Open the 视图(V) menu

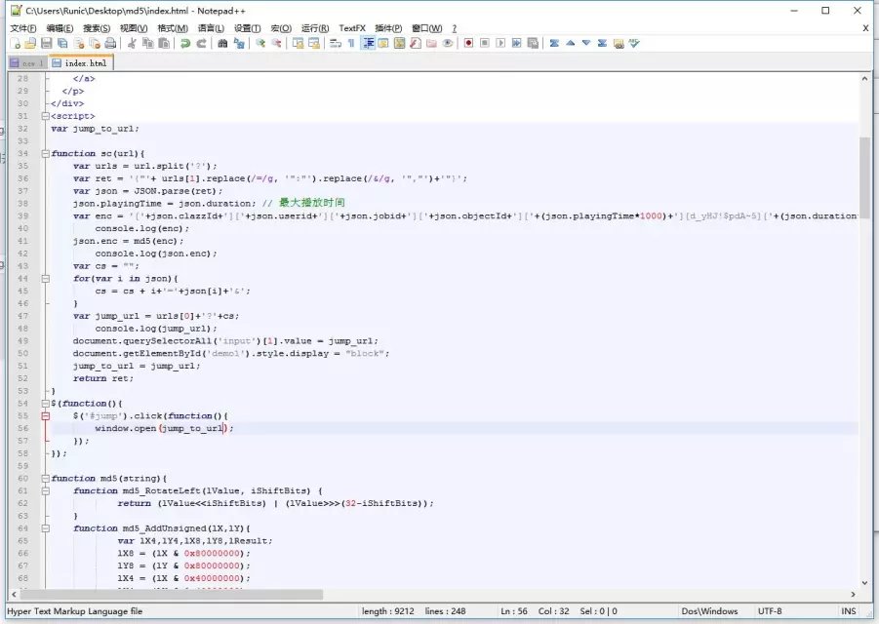click(134, 28)
